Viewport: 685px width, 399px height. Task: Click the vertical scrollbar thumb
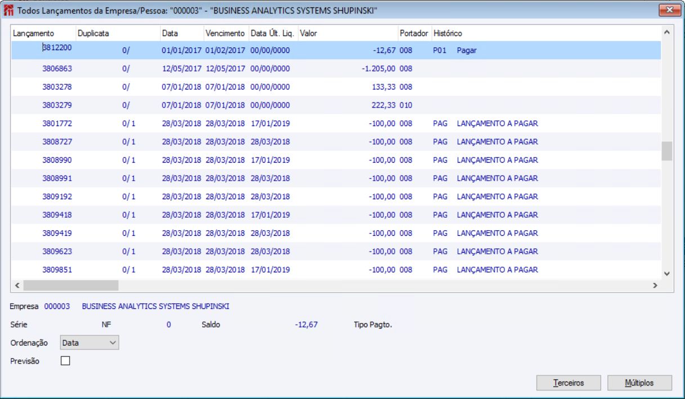(x=667, y=151)
